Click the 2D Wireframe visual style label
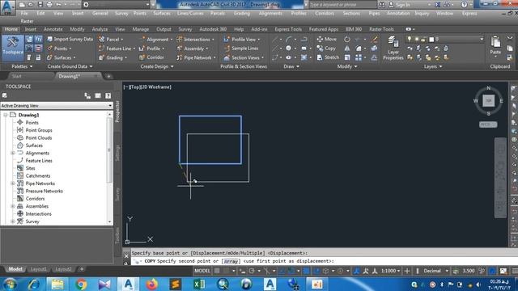518x291 pixels. 156,87
